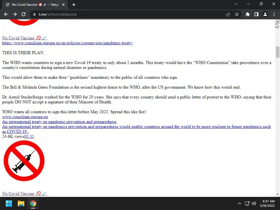280x210 pixels.
Task: Click the no-syringe channel avatar image
Action: tap(24, 161)
